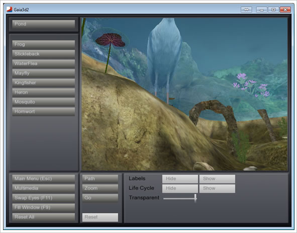Open the Multimedia button
Image resolution: width=297 pixels, height=233 pixels.
[x=44, y=188]
